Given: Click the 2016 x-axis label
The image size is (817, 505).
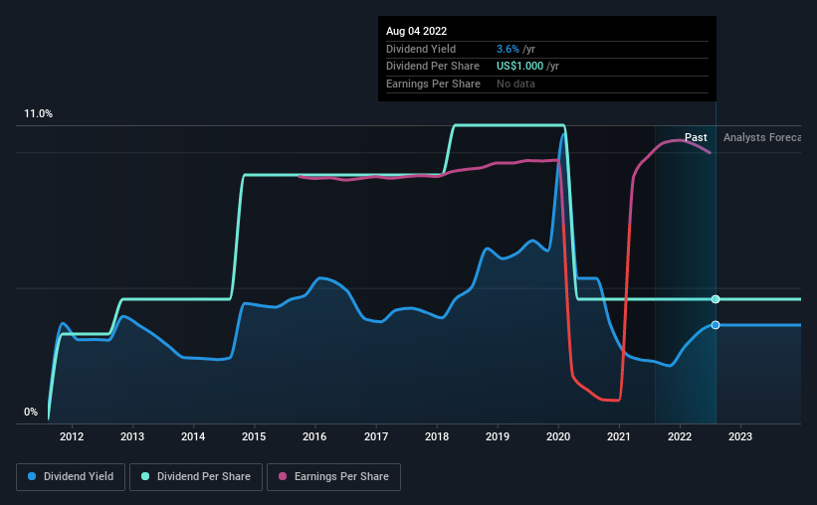Looking at the screenshot, I should click(314, 436).
